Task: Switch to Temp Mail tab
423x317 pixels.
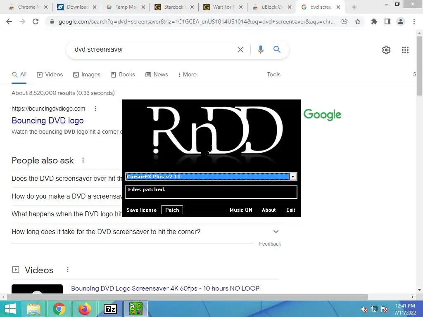Action: [x=126, y=7]
